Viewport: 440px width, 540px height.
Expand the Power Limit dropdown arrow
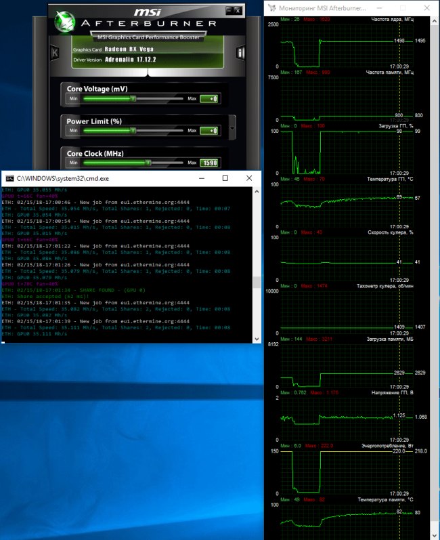[232, 128]
